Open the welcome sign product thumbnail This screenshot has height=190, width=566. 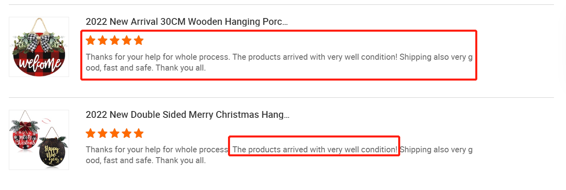click(x=39, y=47)
